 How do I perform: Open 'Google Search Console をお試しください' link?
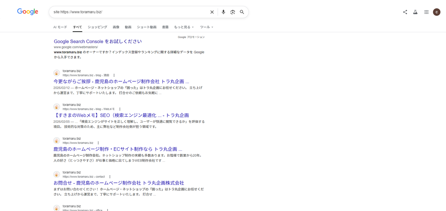[98, 41]
